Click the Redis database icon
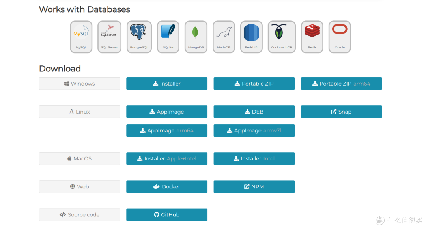This screenshot has height=229, width=426. click(x=312, y=37)
